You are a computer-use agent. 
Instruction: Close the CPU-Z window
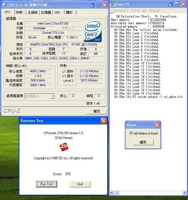pos(105,5)
